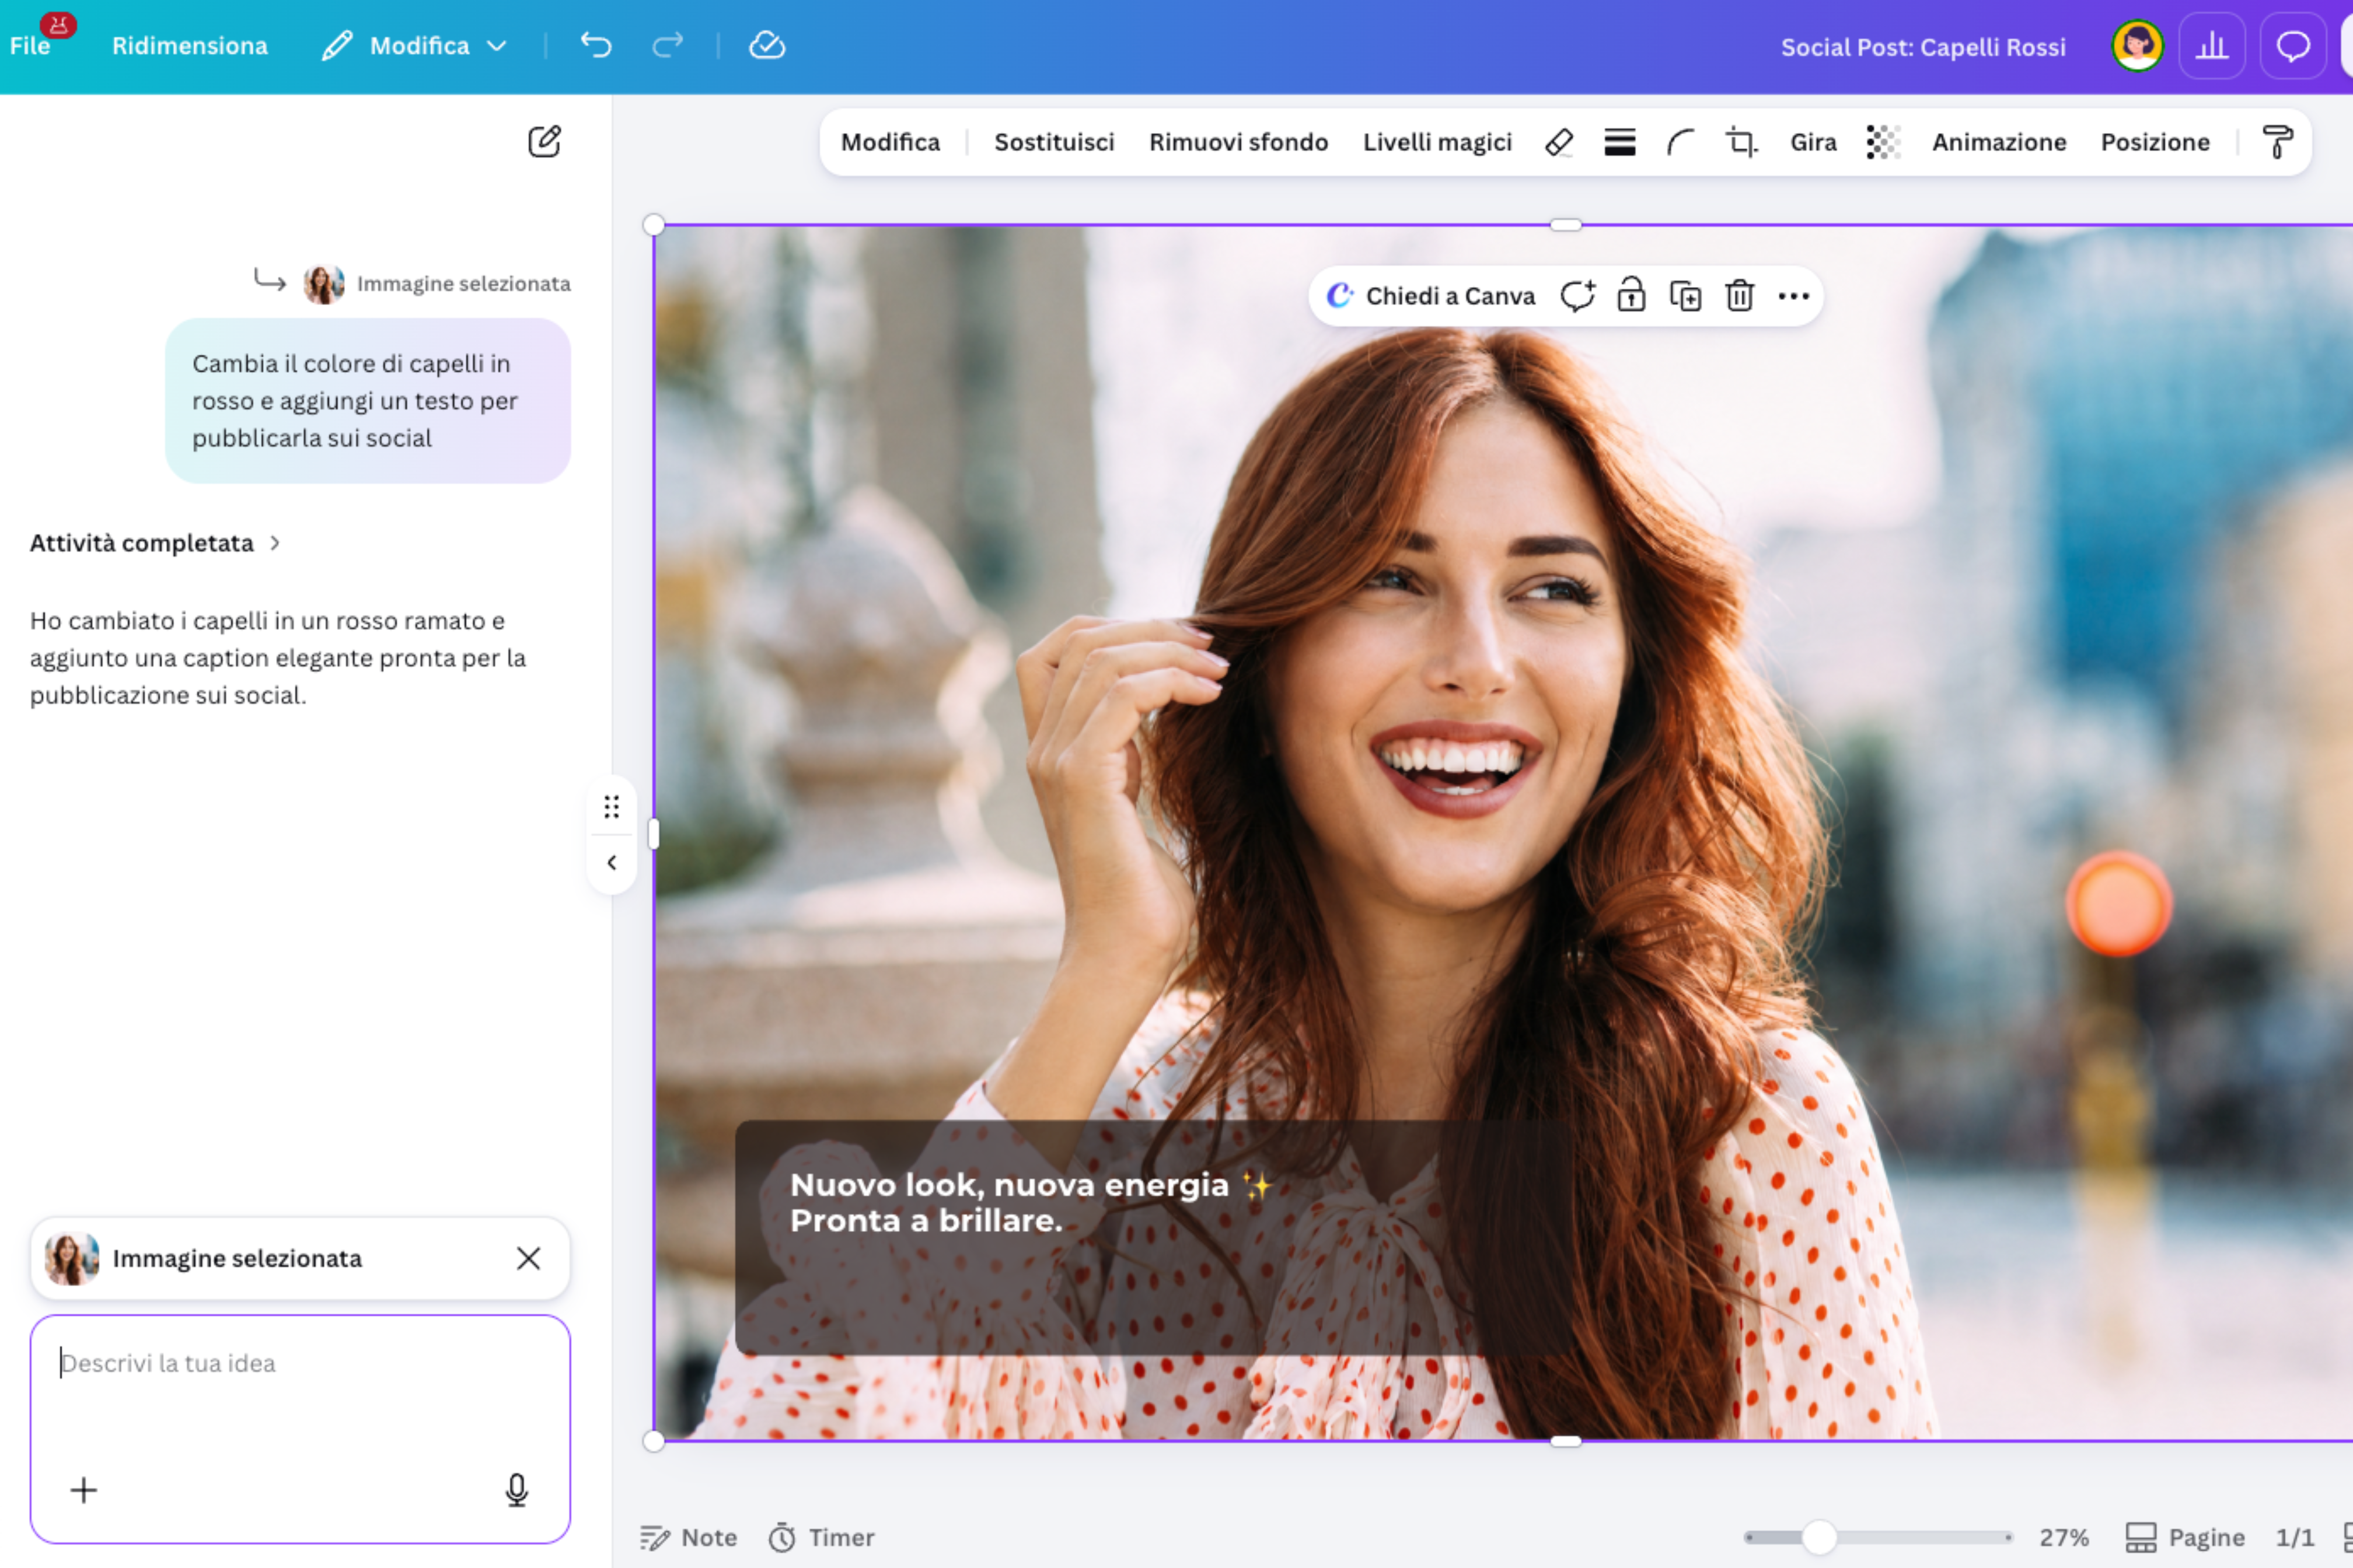
Task: Click the undo arrow icon
Action: coord(595,45)
